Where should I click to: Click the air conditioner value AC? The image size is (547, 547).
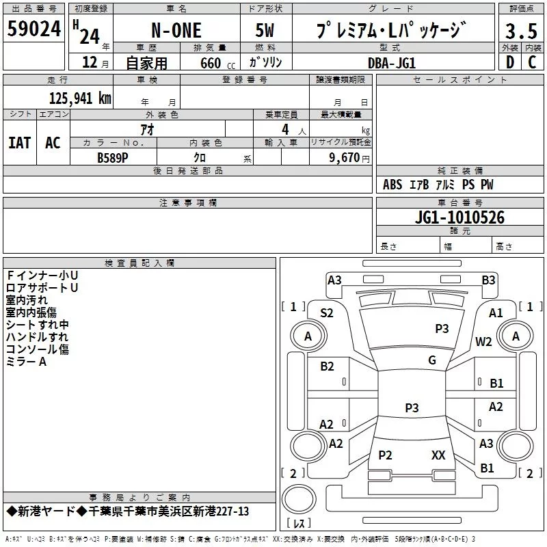click(53, 143)
